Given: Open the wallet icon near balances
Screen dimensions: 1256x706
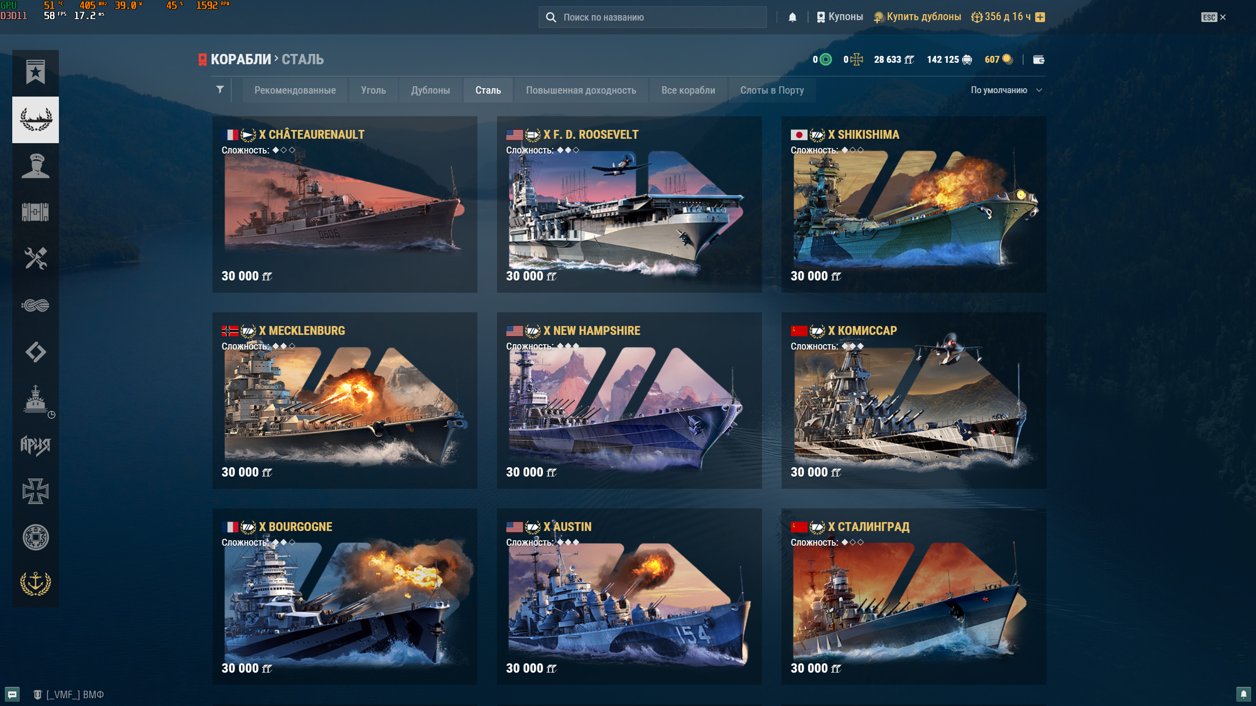Looking at the screenshot, I should pos(1039,60).
